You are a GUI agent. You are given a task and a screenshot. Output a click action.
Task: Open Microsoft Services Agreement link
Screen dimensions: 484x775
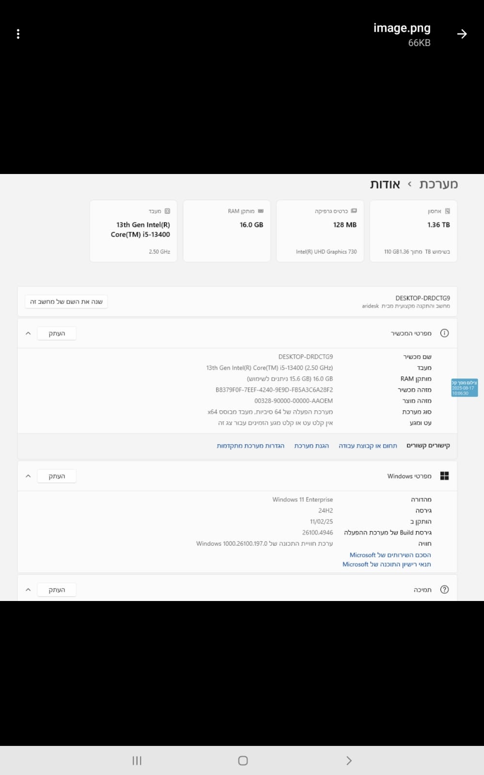coord(390,555)
